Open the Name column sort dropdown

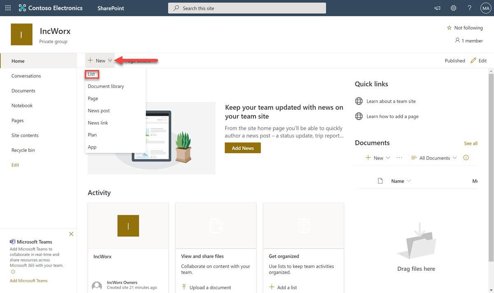coord(401,181)
